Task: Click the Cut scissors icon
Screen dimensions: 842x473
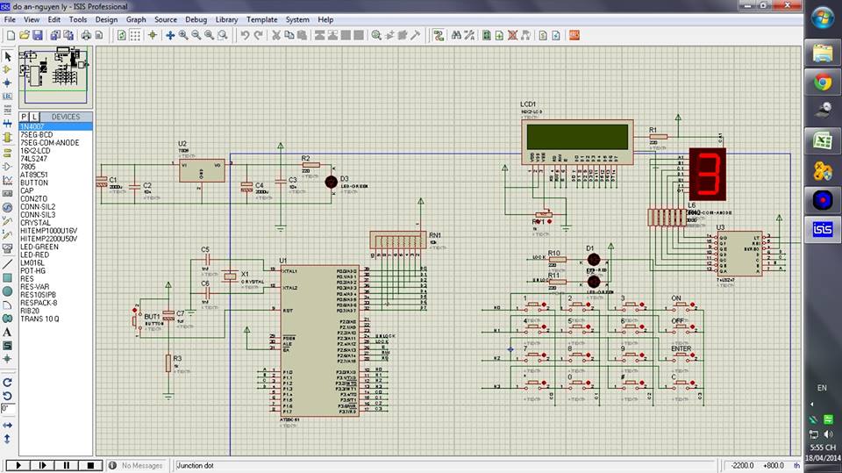Action: tap(275, 35)
